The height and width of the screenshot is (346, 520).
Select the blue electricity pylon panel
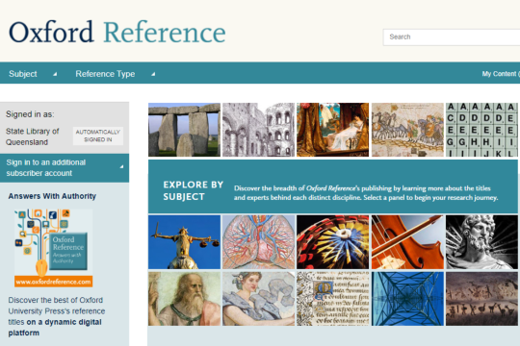407,299
